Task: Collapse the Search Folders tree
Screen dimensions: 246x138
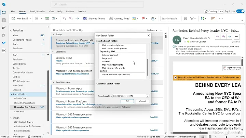Action: pyautogui.click(x=11, y=94)
